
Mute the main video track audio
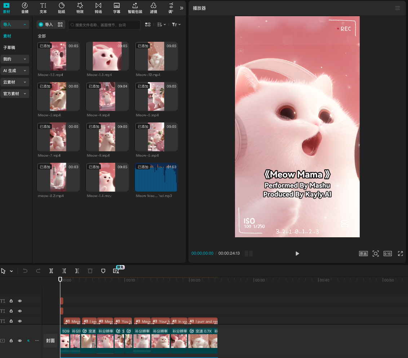click(28, 341)
